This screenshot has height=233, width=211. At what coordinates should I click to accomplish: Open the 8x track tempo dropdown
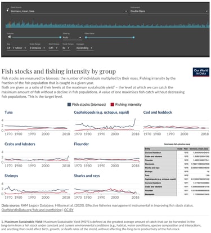click(x=66, y=48)
